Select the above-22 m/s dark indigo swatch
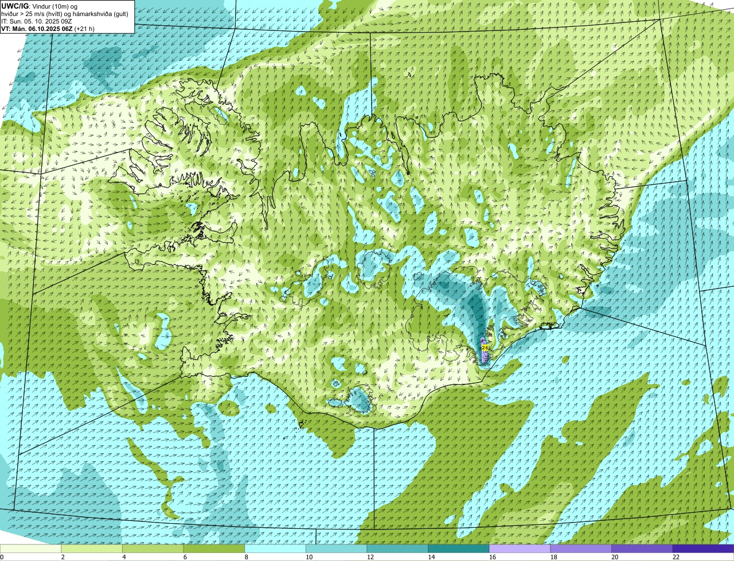Screen dimensions: 734x561 pyautogui.click(x=703, y=548)
